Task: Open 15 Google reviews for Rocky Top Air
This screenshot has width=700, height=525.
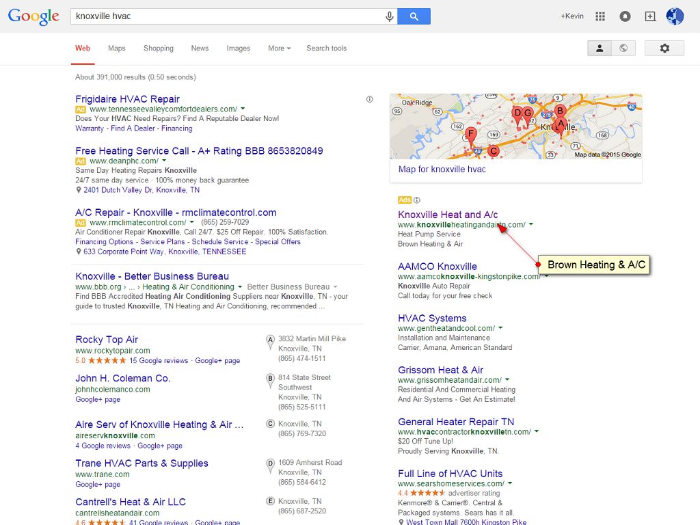Action: coord(159,360)
